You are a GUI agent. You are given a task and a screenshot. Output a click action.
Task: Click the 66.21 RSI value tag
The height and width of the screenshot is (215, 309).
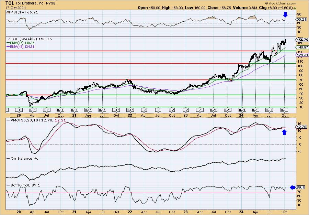(x=301, y=19)
